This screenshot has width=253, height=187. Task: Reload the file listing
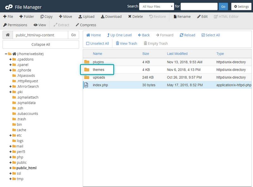click(188, 35)
